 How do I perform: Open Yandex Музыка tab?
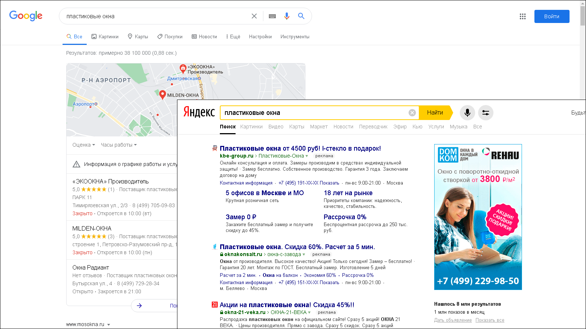coord(459,127)
